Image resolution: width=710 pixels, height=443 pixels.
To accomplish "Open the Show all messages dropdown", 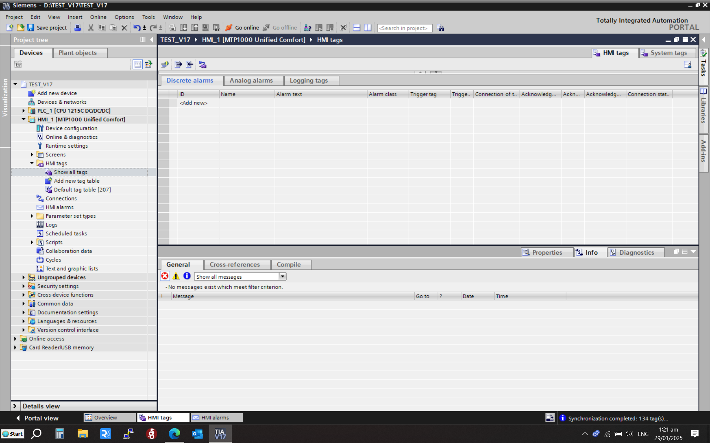I will pos(283,277).
